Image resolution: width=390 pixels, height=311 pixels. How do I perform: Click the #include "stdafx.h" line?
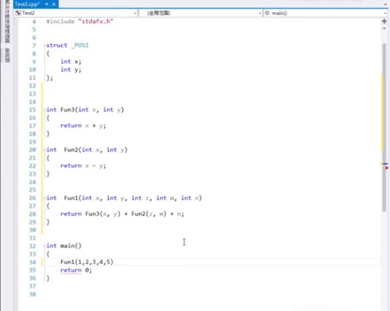tap(80, 21)
